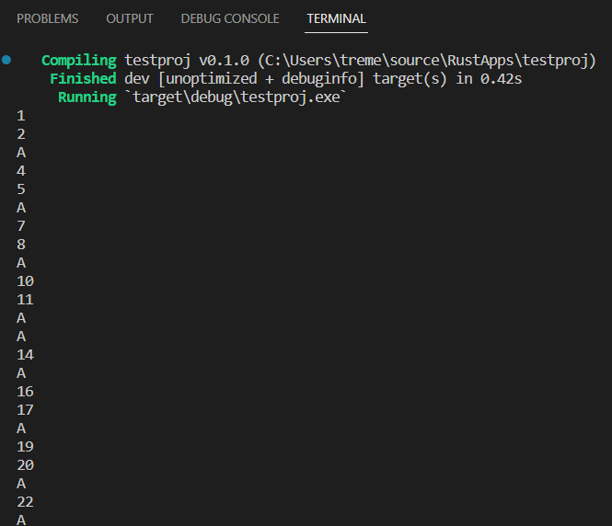The height and width of the screenshot is (526, 612).
Task: Click the green 'Compiling' text
Action: click(79, 61)
